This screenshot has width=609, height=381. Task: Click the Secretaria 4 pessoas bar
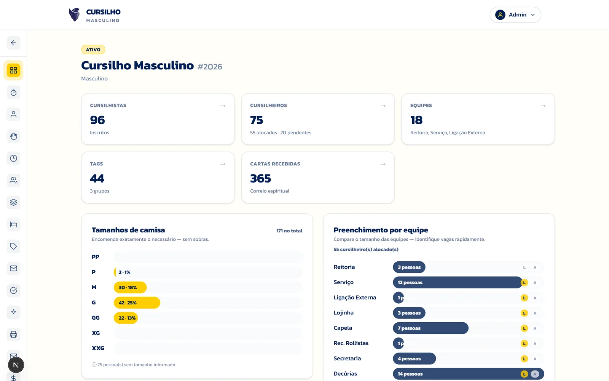[x=414, y=359]
